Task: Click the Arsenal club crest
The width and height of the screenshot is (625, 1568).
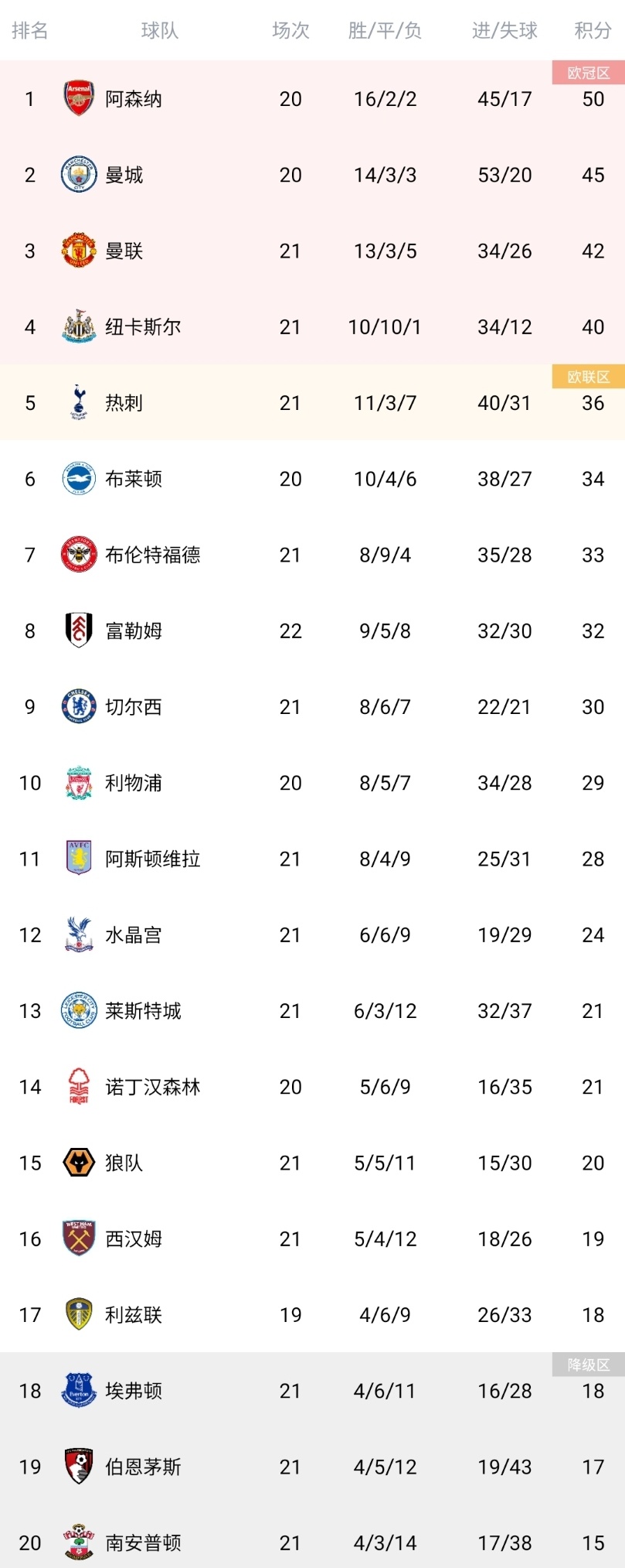Action: point(78,99)
